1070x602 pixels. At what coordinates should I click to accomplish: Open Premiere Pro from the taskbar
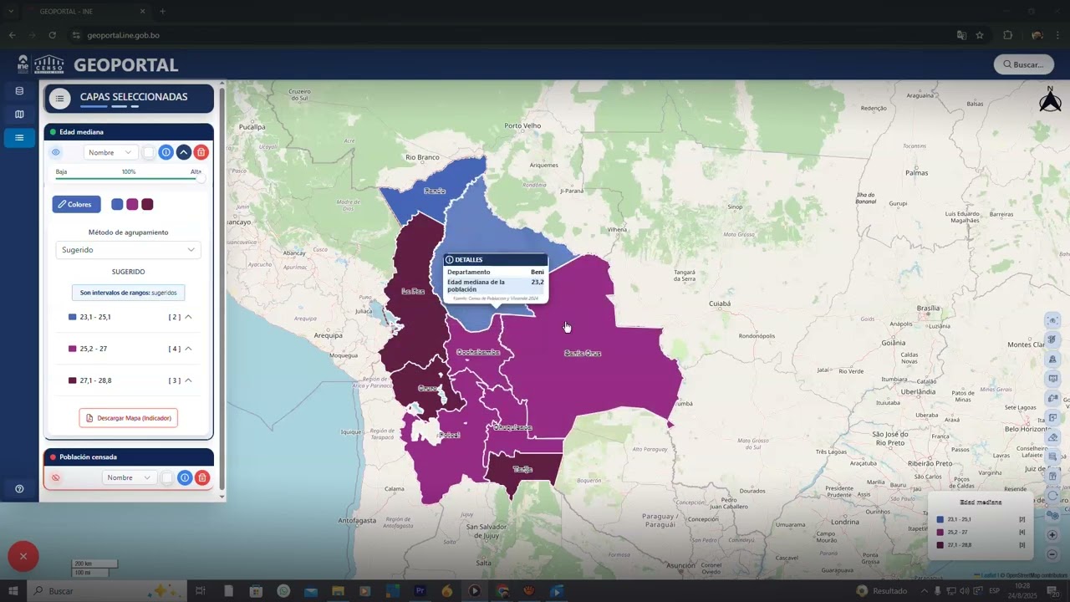[420, 591]
